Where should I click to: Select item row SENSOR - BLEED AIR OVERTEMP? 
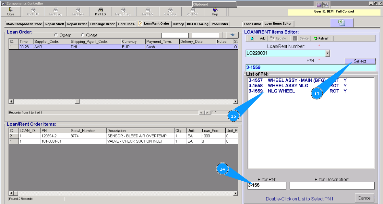click(123, 136)
